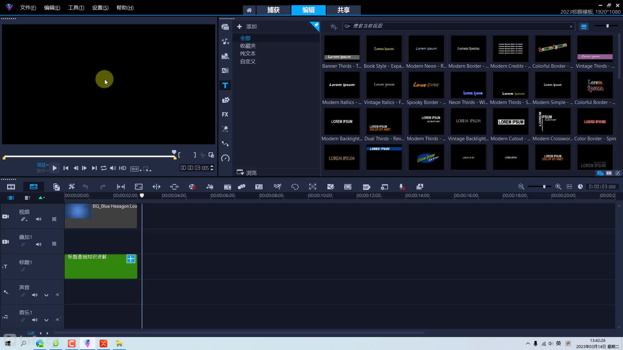Click the Undo arrow in timeline toolbar
The height and width of the screenshot is (350, 623).
[x=85, y=187]
